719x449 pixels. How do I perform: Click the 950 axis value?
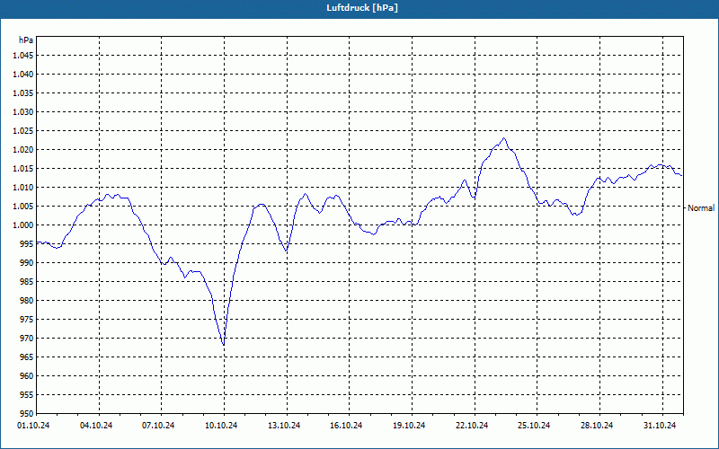27,414
